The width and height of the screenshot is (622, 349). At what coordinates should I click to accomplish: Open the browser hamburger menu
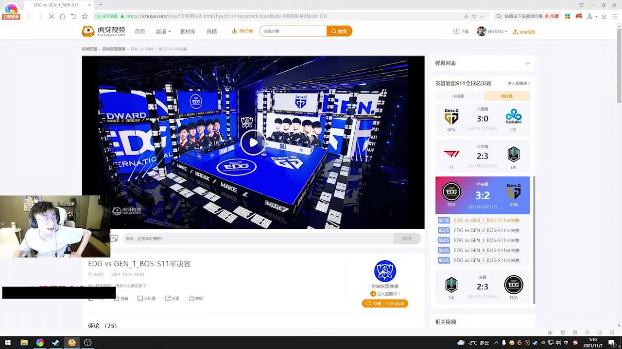point(616,16)
